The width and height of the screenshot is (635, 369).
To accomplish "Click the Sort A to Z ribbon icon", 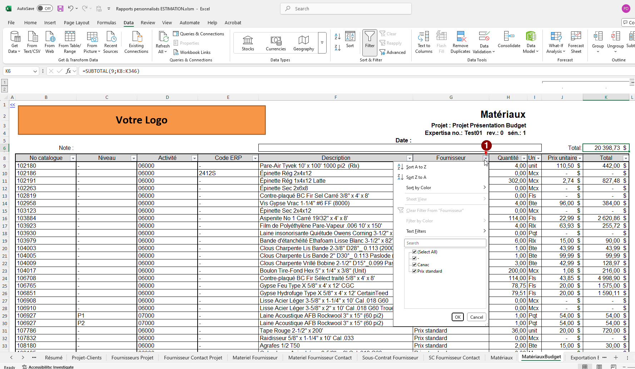I will point(337,36).
